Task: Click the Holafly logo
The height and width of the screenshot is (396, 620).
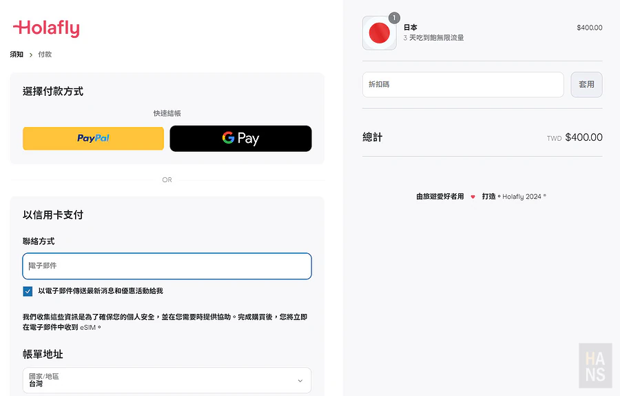Action: (46, 28)
